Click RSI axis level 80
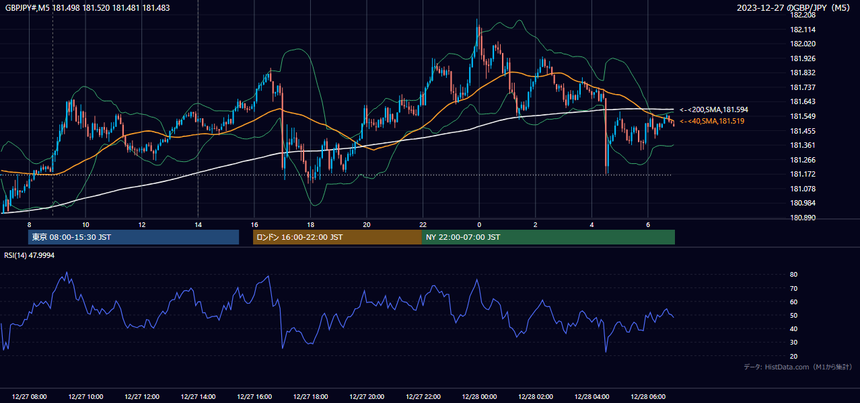 (x=793, y=275)
